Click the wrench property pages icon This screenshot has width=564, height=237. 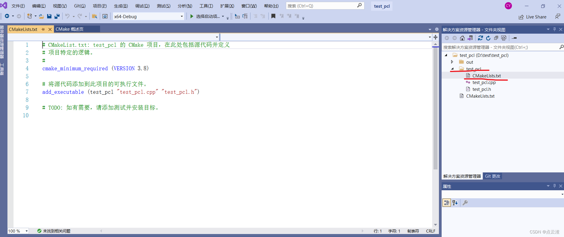tap(465, 203)
